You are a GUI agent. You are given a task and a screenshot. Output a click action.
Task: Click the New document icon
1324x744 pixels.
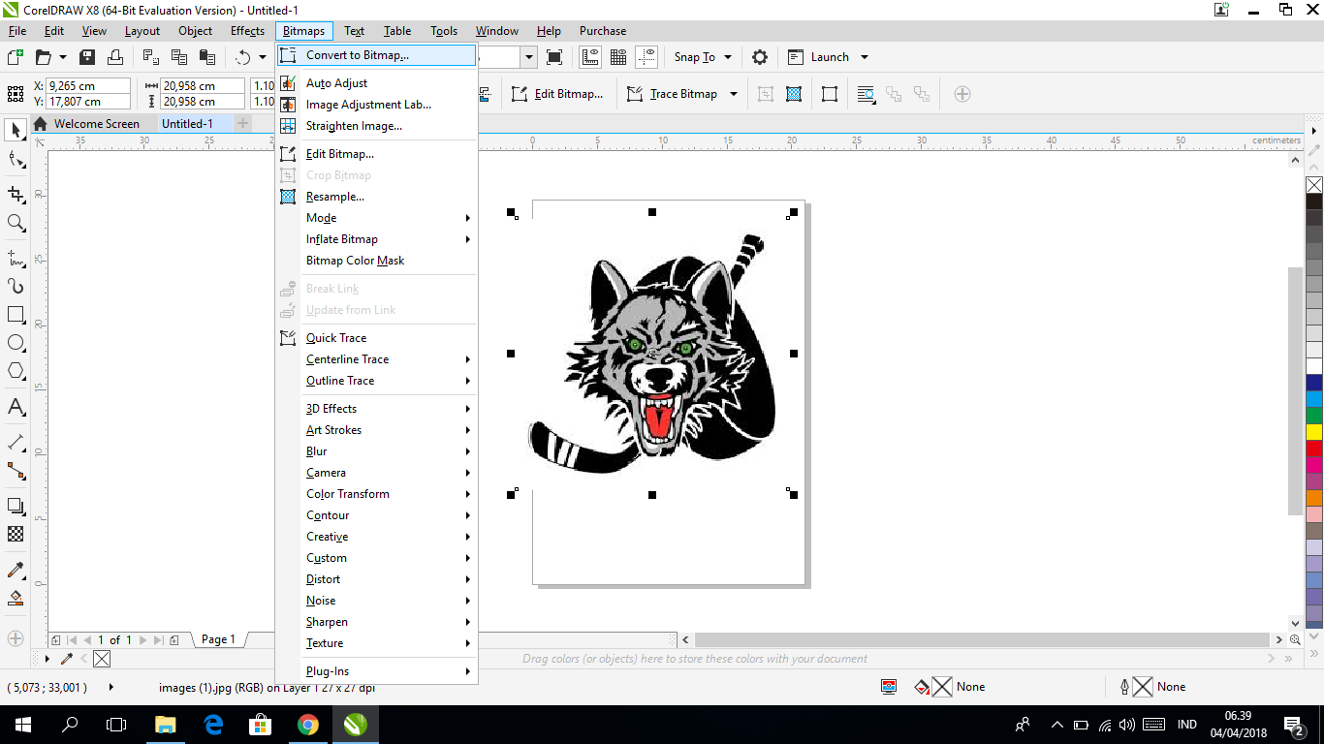[16, 57]
